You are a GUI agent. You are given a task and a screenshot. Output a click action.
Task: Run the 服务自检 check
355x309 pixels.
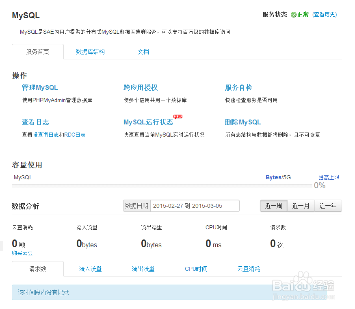pos(238,87)
